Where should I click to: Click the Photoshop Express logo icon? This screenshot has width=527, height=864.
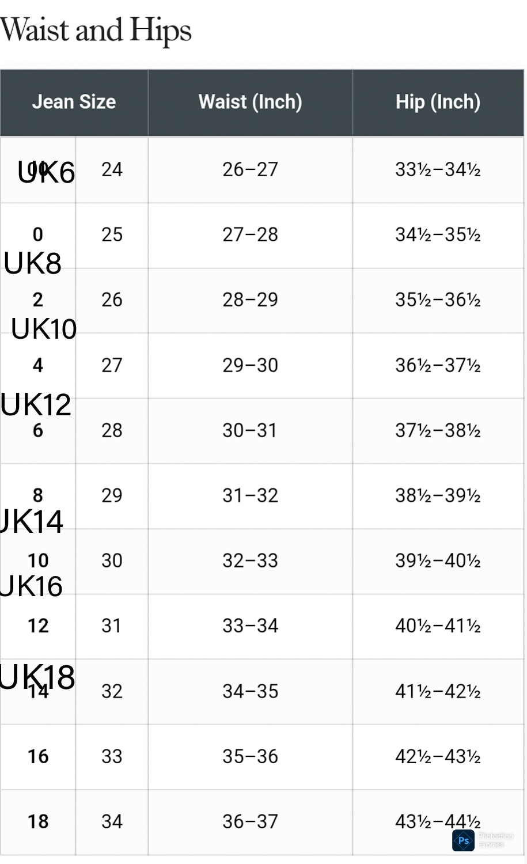(463, 840)
